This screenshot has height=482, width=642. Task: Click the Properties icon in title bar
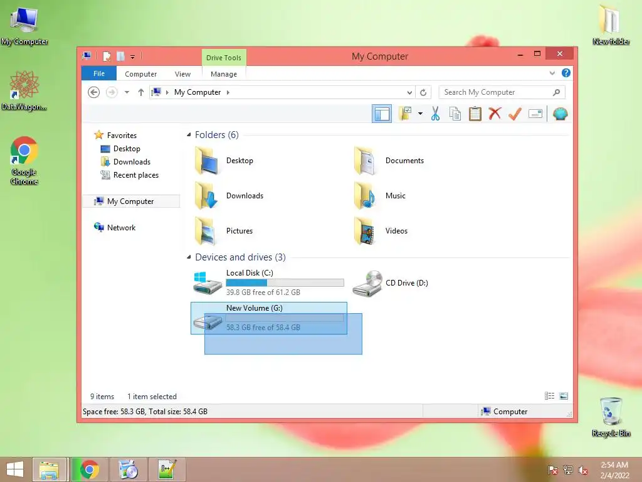[x=107, y=56]
